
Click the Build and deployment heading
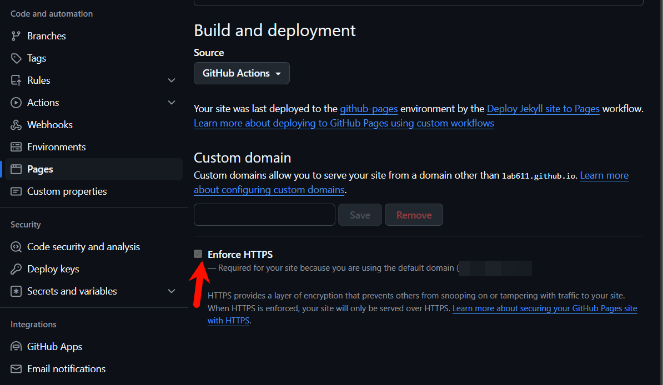pos(274,31)
